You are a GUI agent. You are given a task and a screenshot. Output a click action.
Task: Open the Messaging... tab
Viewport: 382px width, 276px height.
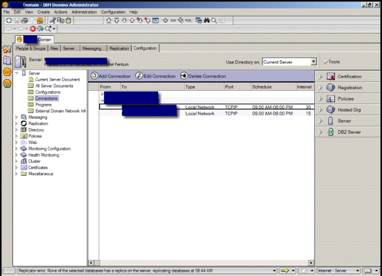[94, 48]
